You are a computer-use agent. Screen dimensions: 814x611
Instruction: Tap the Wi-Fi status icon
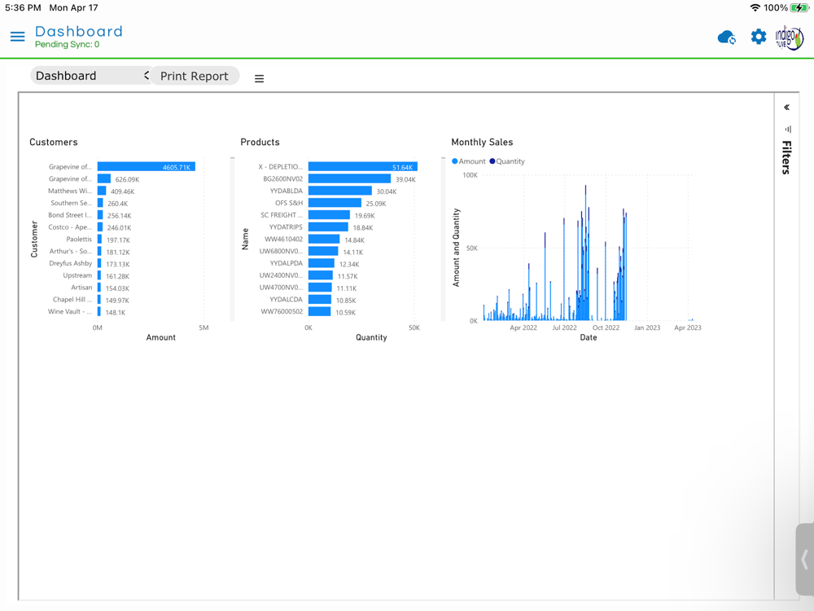755,8
